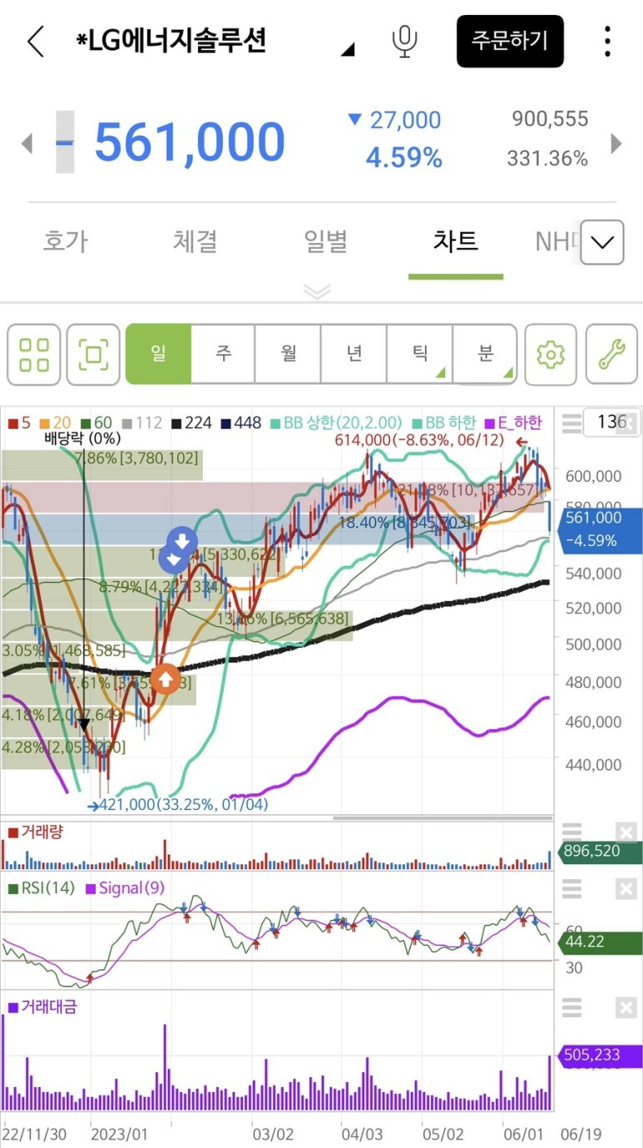Open 거래대금 panel menu handle
643x1148 pixels.
pos(571,1008)
